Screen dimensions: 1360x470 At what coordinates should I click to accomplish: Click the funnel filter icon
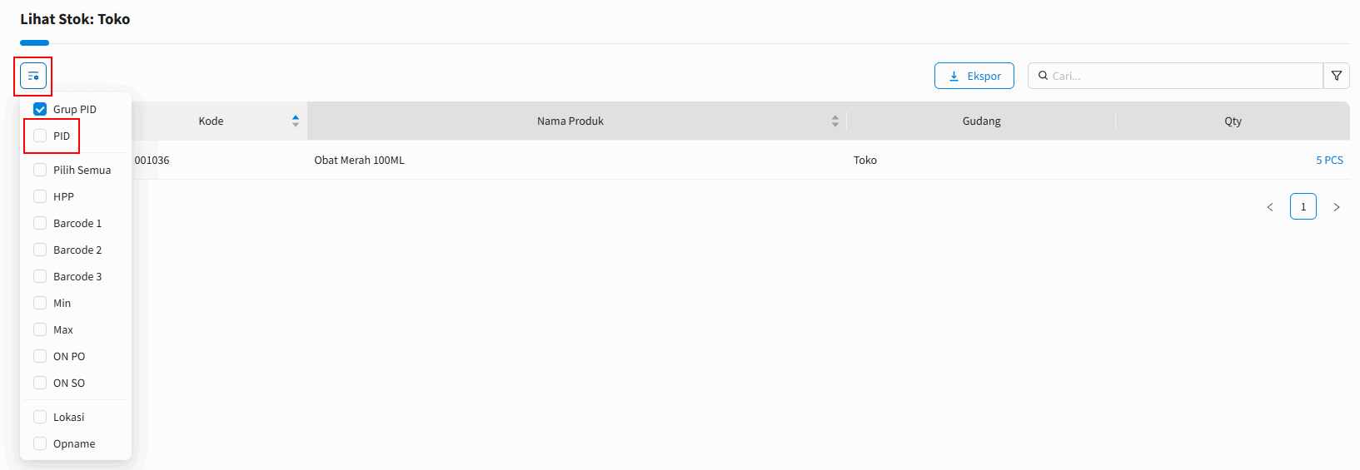1336,76
